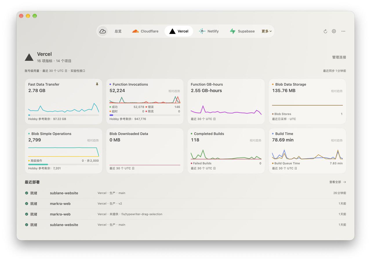This screenshot has width=371, height=262.
Task: Click the pin icon on Fast Data Transfer card
Action: point(97,84)
